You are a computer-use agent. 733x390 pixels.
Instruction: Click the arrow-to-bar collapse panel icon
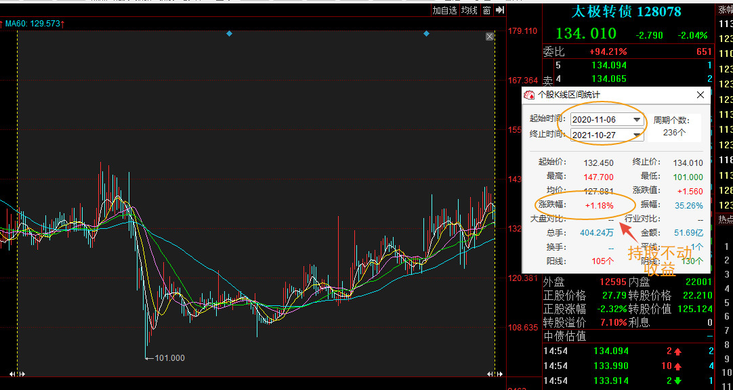tap(500, 10)
